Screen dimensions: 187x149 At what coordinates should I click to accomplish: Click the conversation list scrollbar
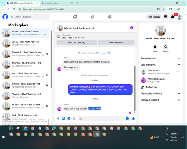point(52,59)
